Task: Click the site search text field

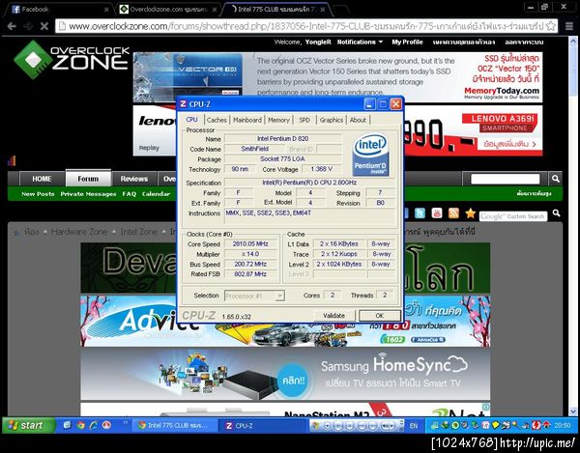Action: [505, 180]
